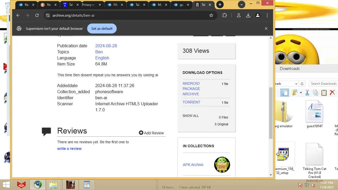Click the '308 Views' text
338x190 pixels.
(x=196, y=51)
